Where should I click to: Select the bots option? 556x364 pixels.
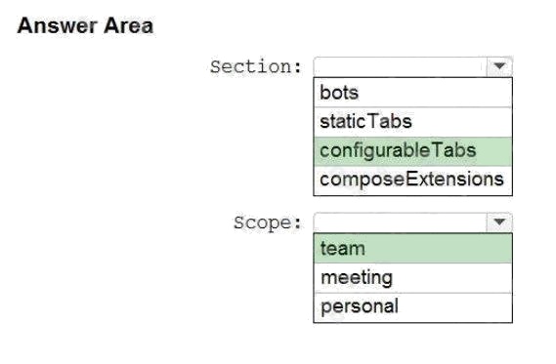pos(412,93)
